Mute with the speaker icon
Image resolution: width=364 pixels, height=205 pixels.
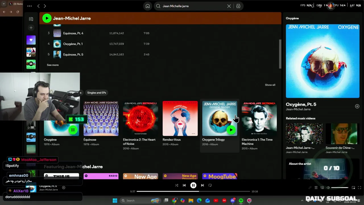pos(328,188)
